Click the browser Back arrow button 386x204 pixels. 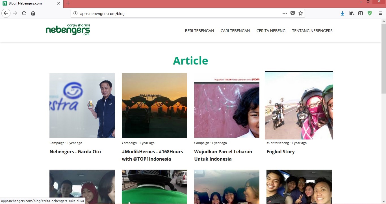point(6,13)
